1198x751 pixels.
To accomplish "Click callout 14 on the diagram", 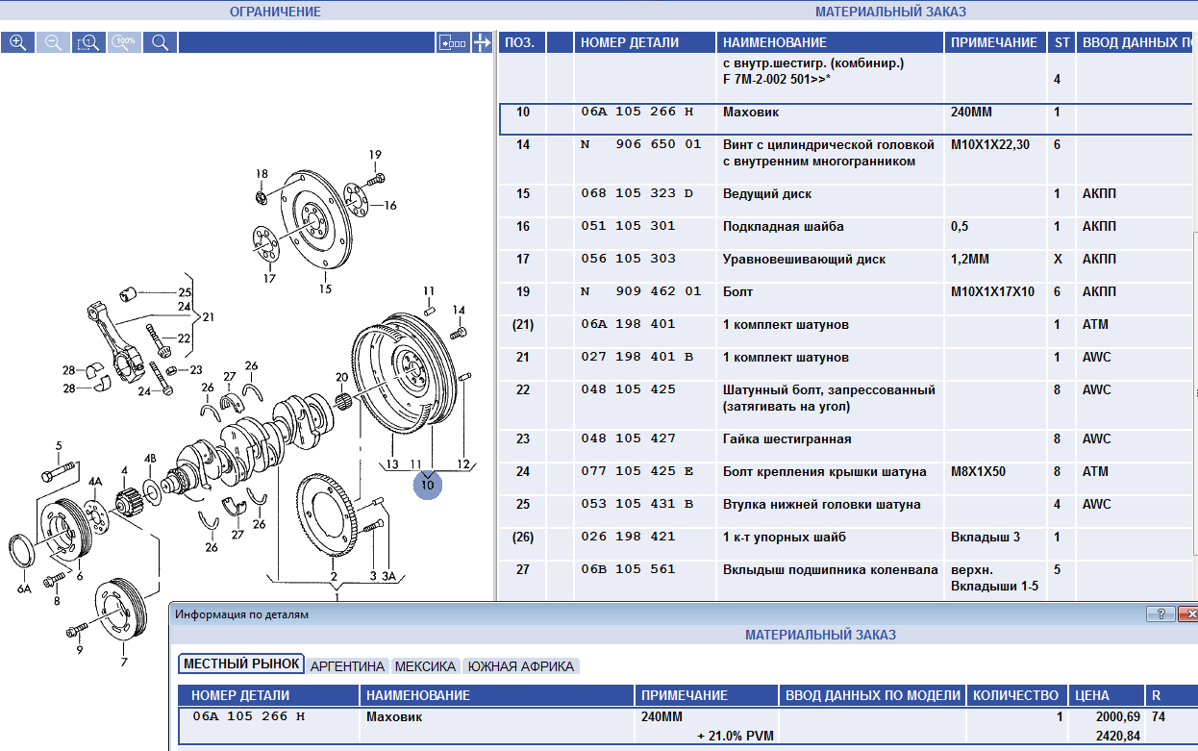I will tap(459, 310).
